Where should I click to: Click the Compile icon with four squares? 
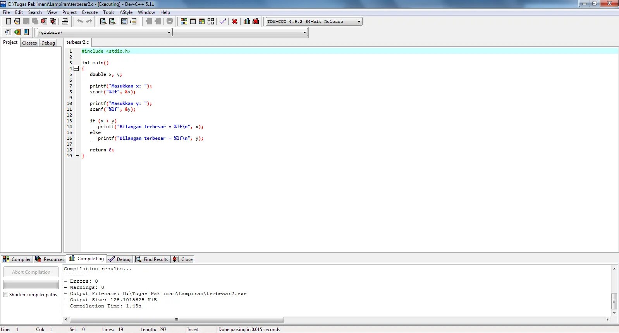tap(184, 21)
